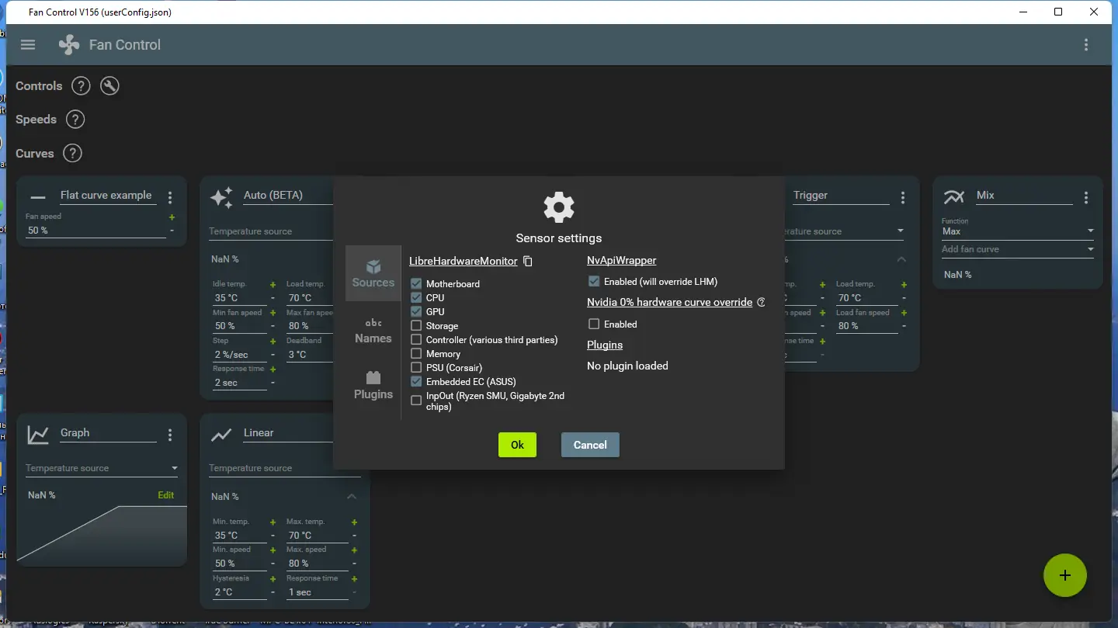1118x628 pixels.
Task: Click the flat line icon on Flat curve card
Action: (38, 198)
